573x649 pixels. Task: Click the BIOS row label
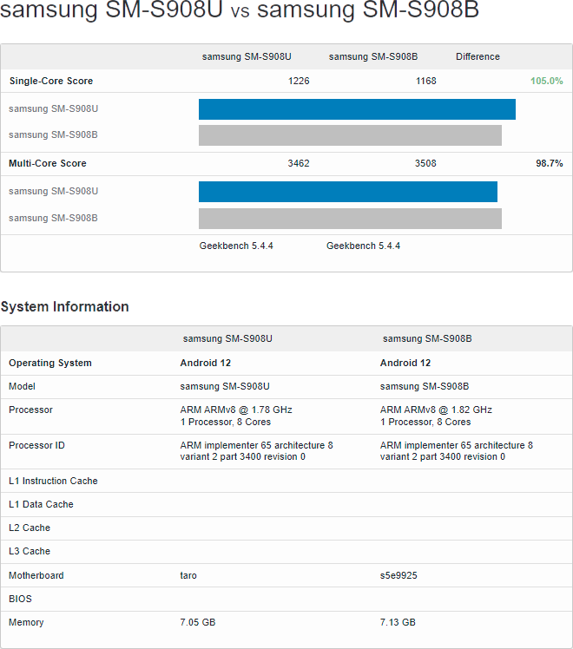[20, 599]
